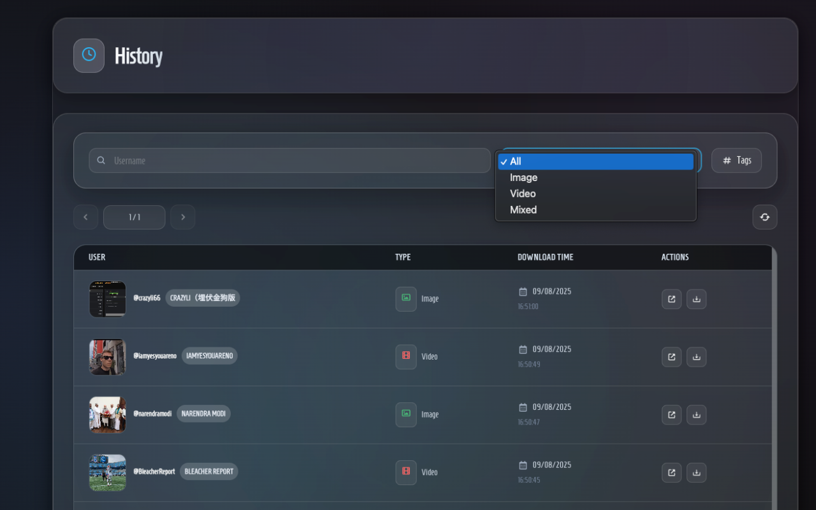Open the @iamyesyouareno avatar thumbnail
Image resolution: width=816 pixels, height=510 pixels.
coord(108,357)
